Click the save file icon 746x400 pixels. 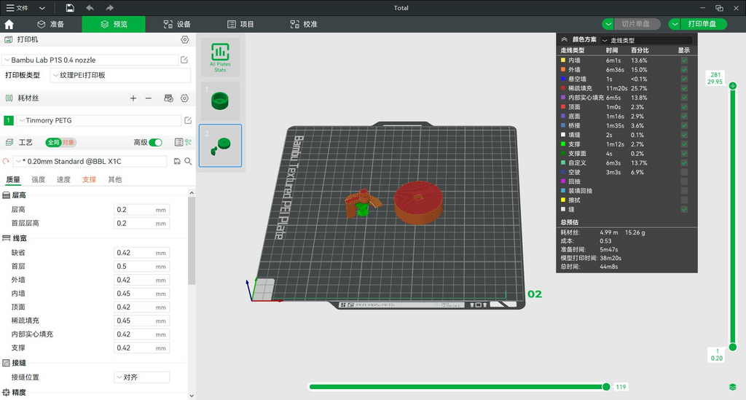[x=70, y=7]
